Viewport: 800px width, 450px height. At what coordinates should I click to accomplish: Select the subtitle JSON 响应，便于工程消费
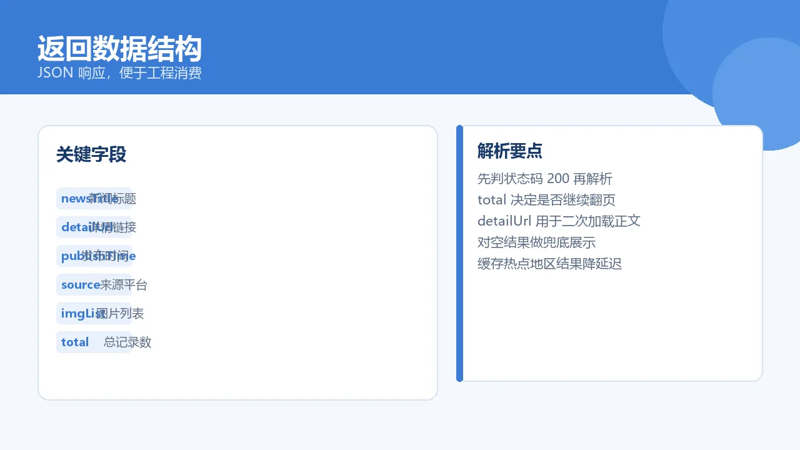[119, 73]
